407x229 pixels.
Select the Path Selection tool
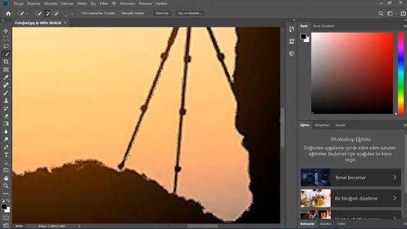[6, 163]
